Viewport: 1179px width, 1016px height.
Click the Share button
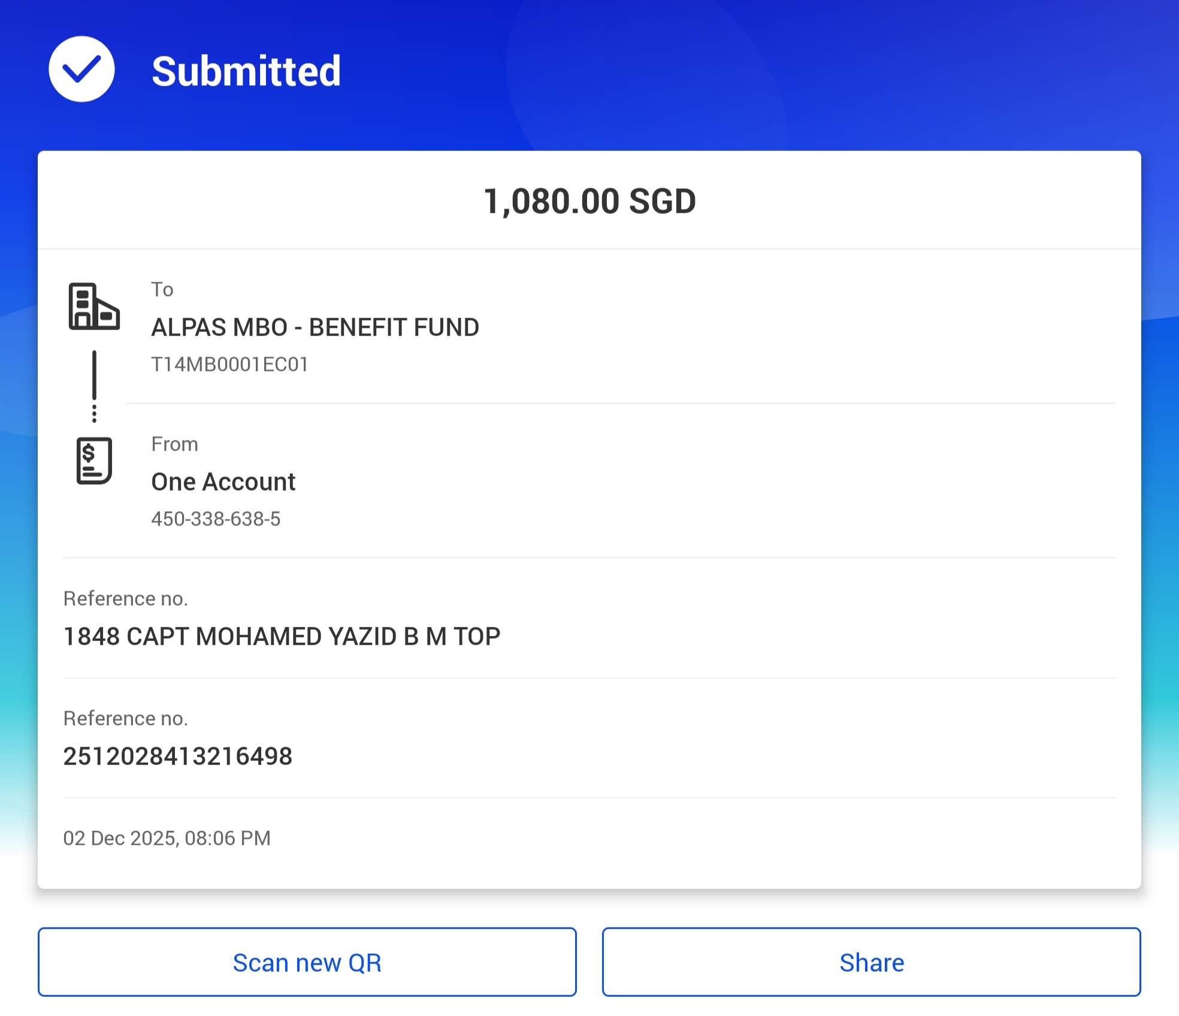pyautogui.click(x=872, y=962)
